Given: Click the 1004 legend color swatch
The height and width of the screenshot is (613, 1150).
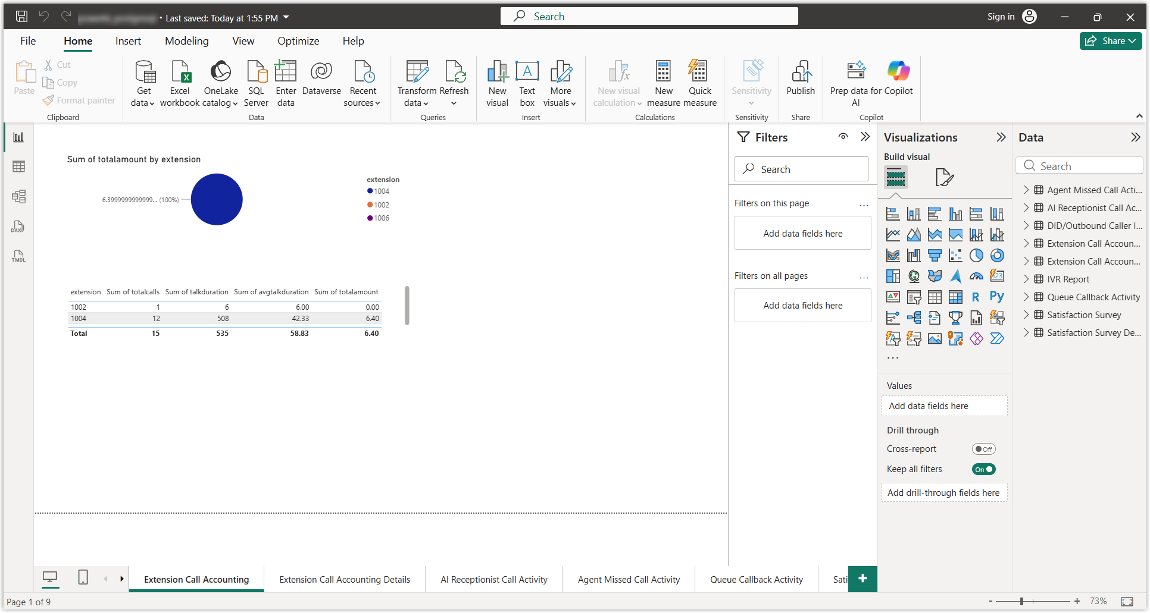Looking at the screenshot, I should pos(370,191).
